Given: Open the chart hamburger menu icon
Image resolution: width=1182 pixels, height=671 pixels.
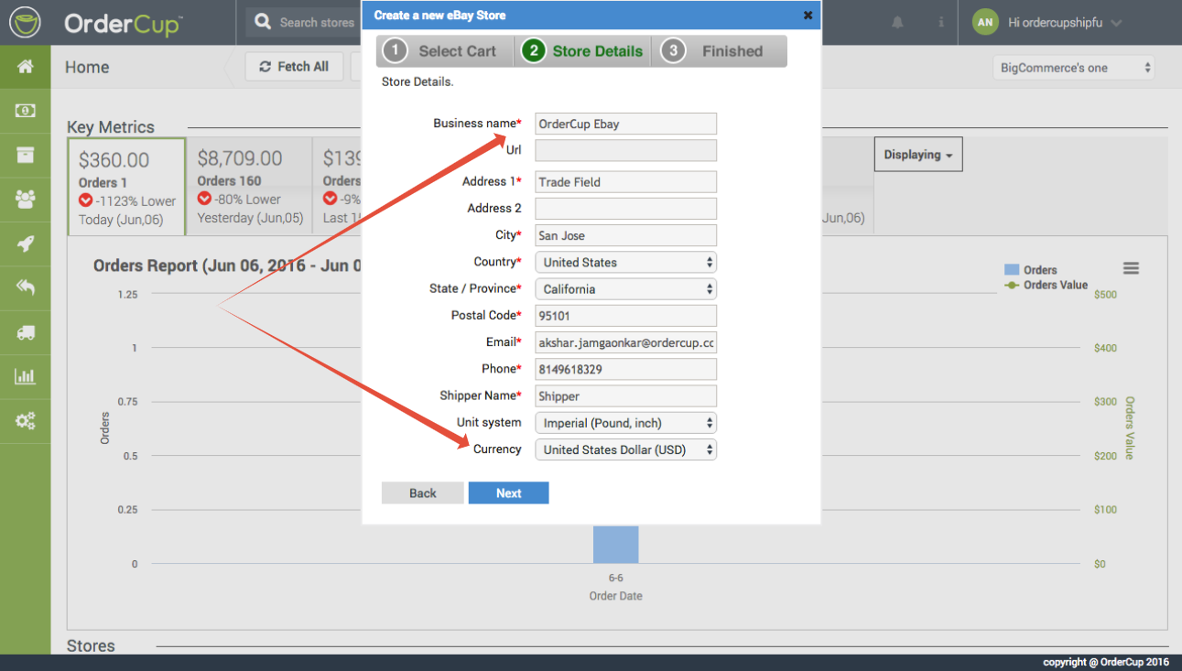Looking at the screenshot, I should tap(1131, 268).
